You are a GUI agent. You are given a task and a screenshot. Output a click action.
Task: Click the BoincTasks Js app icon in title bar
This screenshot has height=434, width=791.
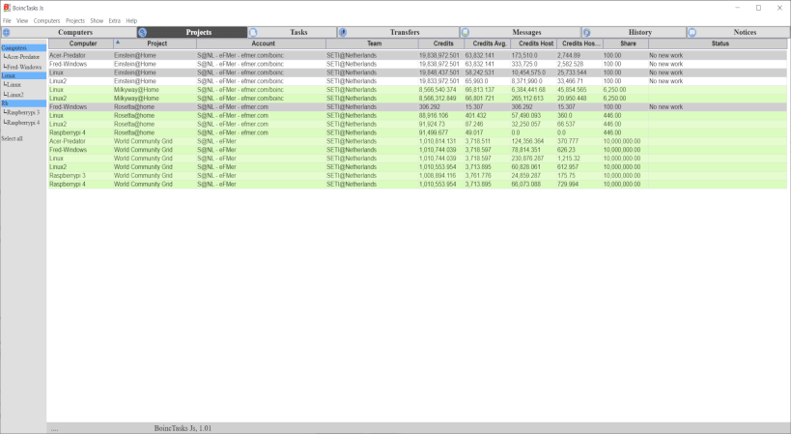(x=7, y=8)
